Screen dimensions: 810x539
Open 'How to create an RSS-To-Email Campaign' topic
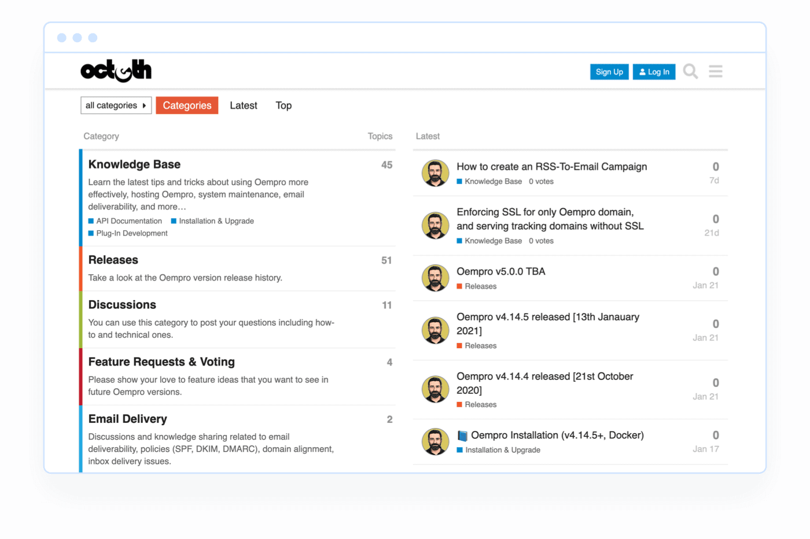(x=552, y=167)
